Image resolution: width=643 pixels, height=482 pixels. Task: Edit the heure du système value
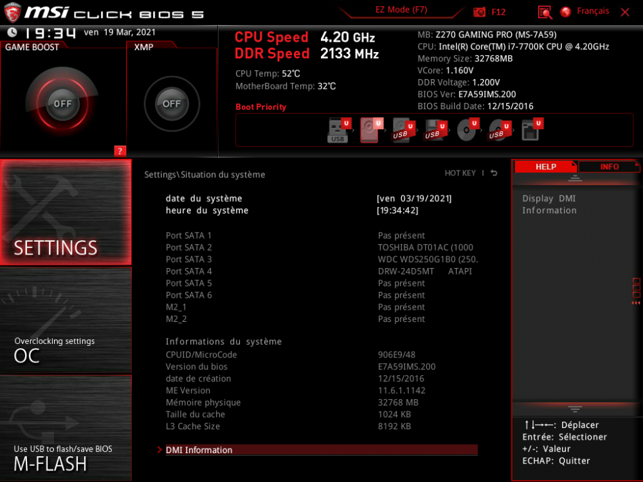tap(397, 210)
